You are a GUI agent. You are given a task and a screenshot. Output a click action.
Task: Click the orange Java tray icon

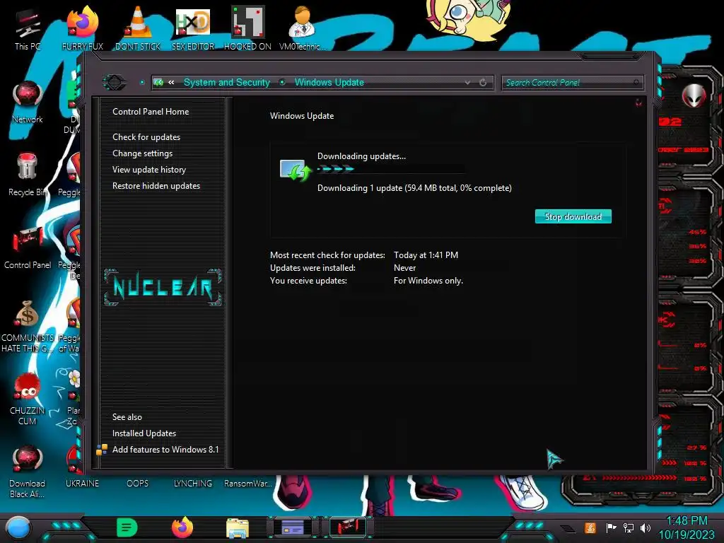[x=590, y=527]
